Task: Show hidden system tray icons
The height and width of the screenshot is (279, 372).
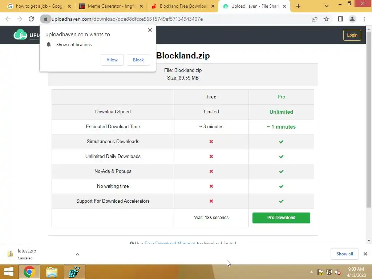Action: (x=311, y=272)
